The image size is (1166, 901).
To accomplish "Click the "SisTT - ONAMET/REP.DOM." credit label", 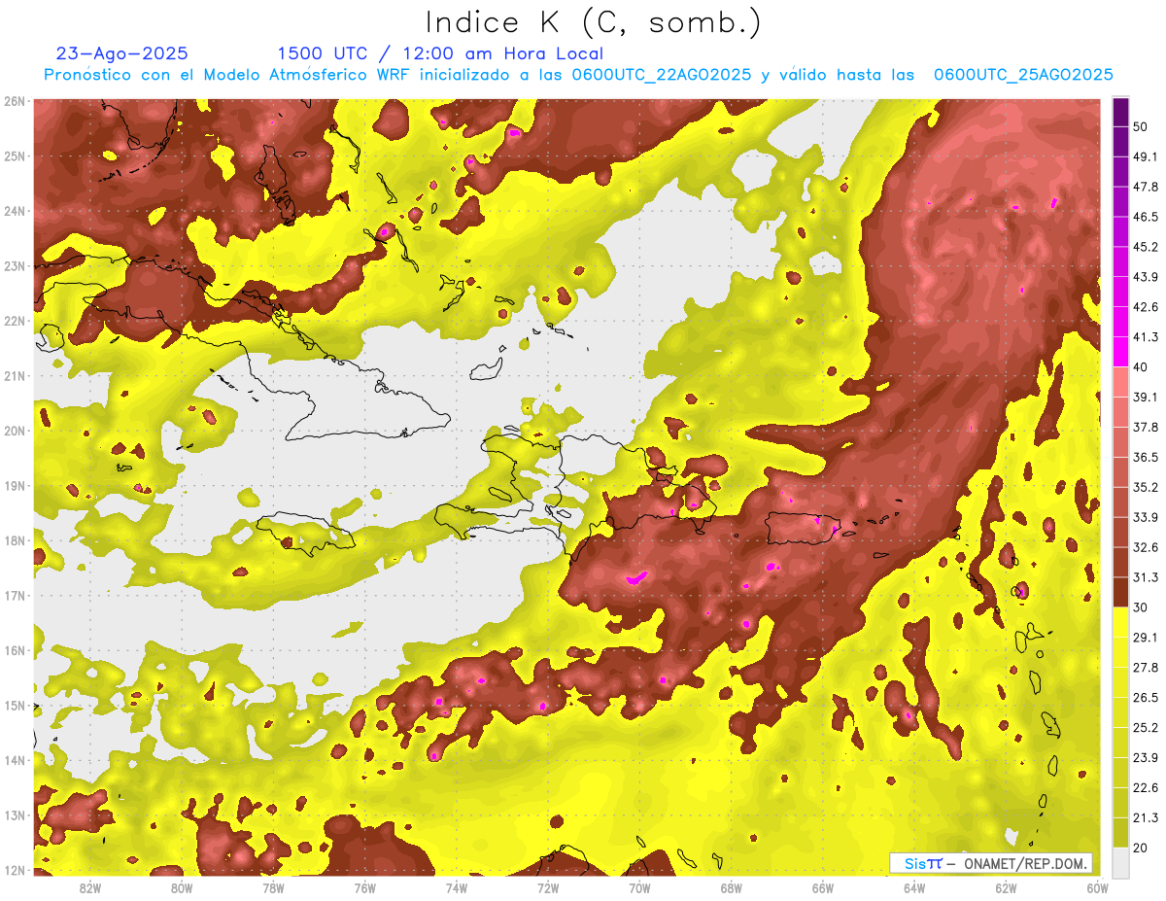I will pos(991,863).
